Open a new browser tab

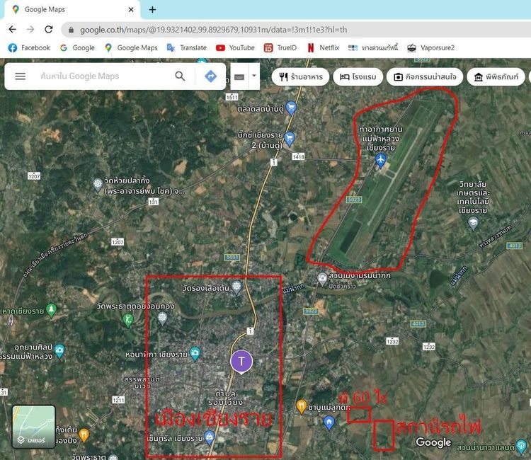tap(152, 9)
